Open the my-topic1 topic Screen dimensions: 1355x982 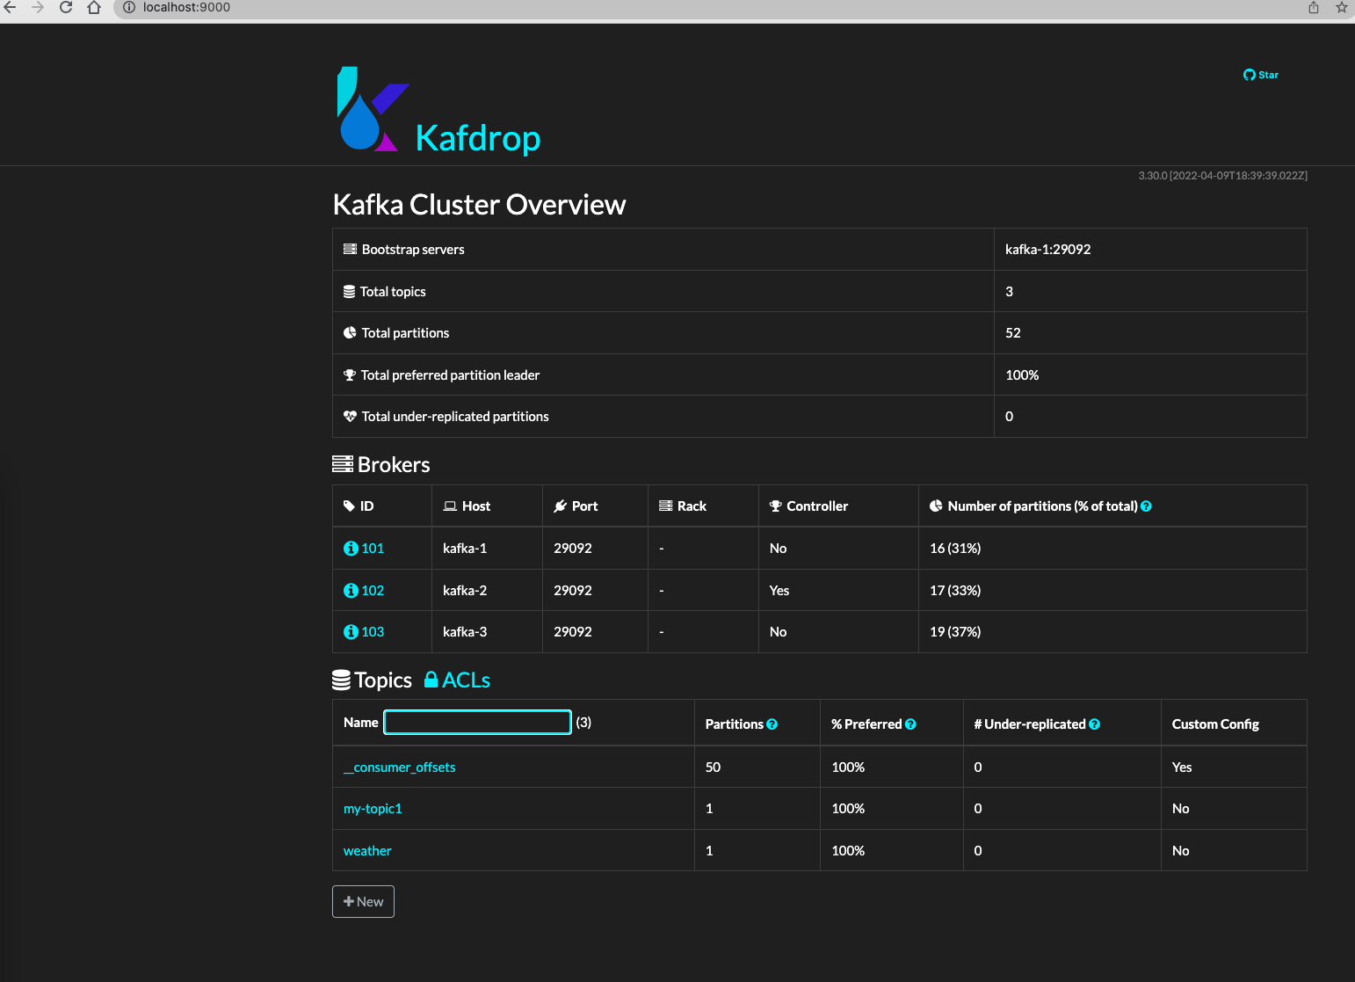[373, 809]
